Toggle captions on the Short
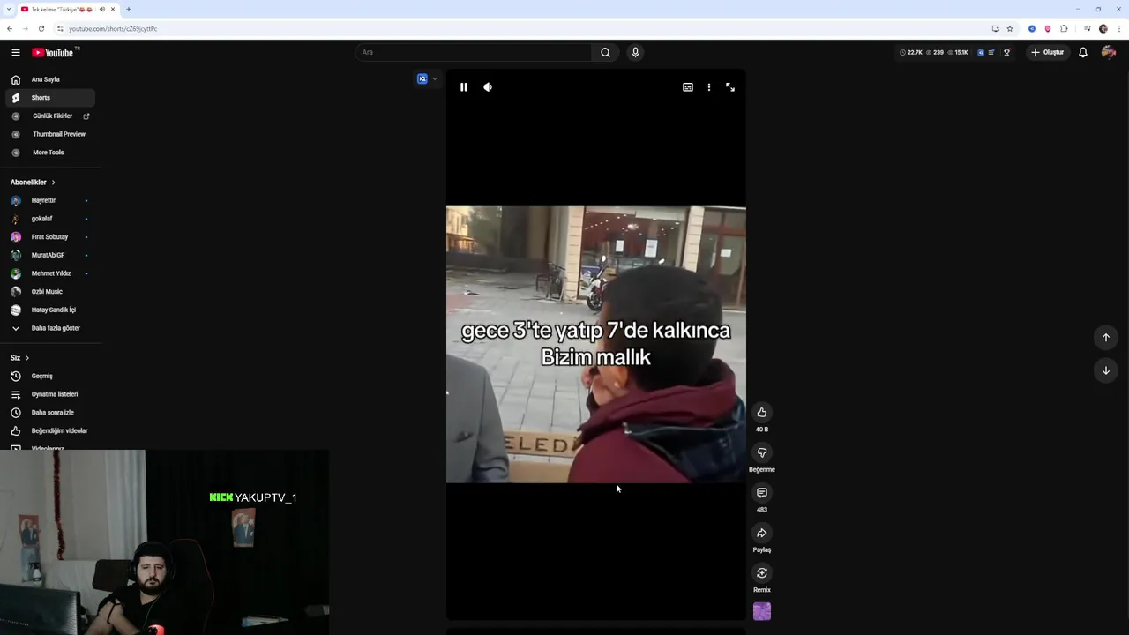Image resolution: width=1129 pixels, height=635 pixels. pyautogui.click(x=688, y=87)
